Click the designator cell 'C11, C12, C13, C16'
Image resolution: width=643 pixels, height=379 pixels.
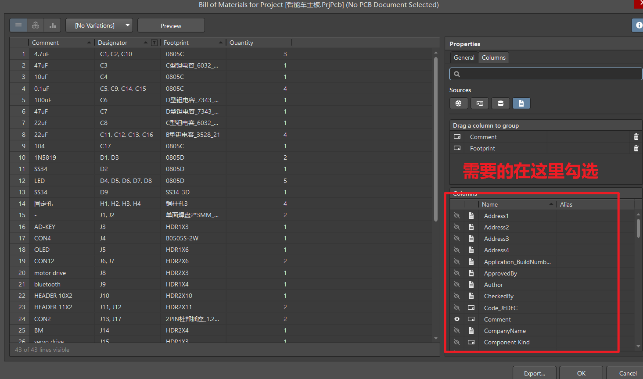pos(126,135)
